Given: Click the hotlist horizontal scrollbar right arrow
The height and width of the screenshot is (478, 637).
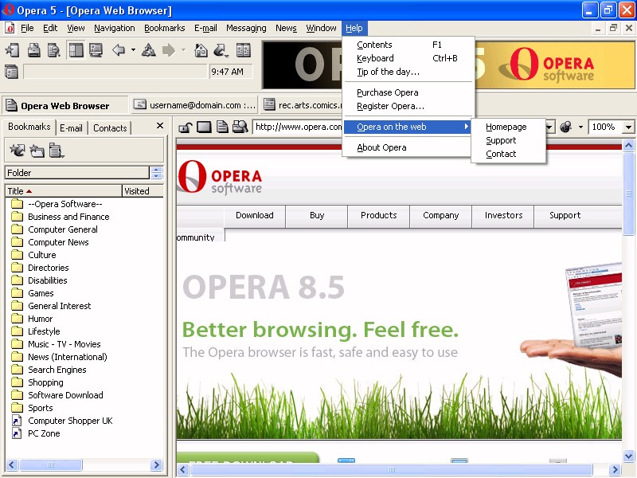Looking at the screenshot, I should [156, 464].
